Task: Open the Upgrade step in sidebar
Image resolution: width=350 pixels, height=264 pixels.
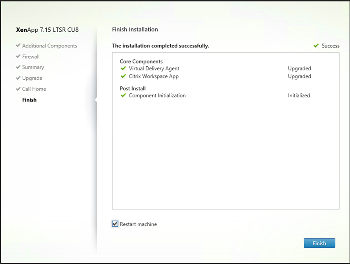Action: (x=32, y=78)
